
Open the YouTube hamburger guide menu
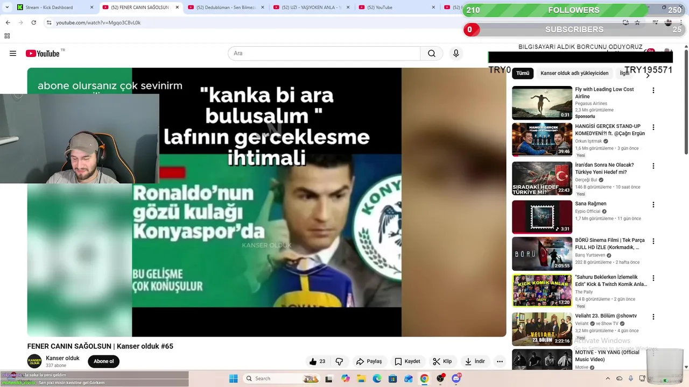[13, 53]
